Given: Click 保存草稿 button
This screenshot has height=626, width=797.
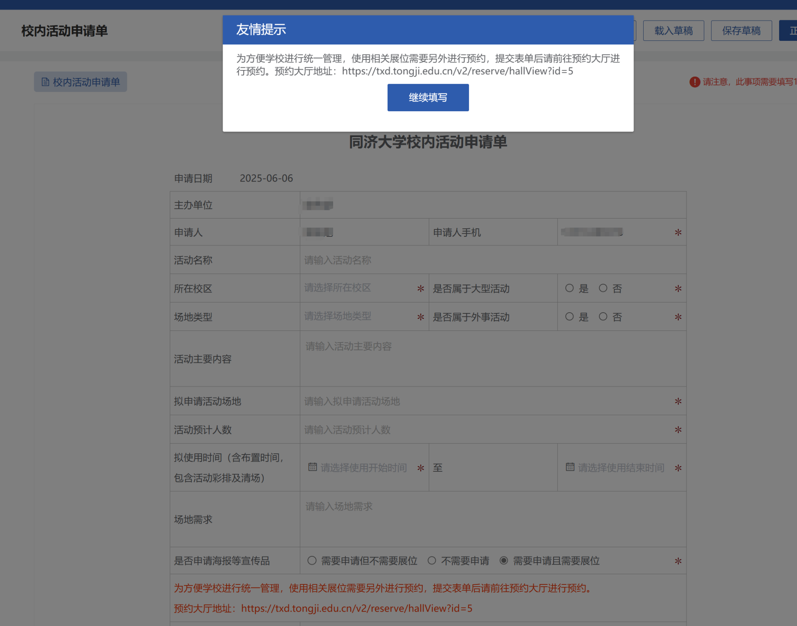Looking at the screenshot, I should tap(741, 31).
